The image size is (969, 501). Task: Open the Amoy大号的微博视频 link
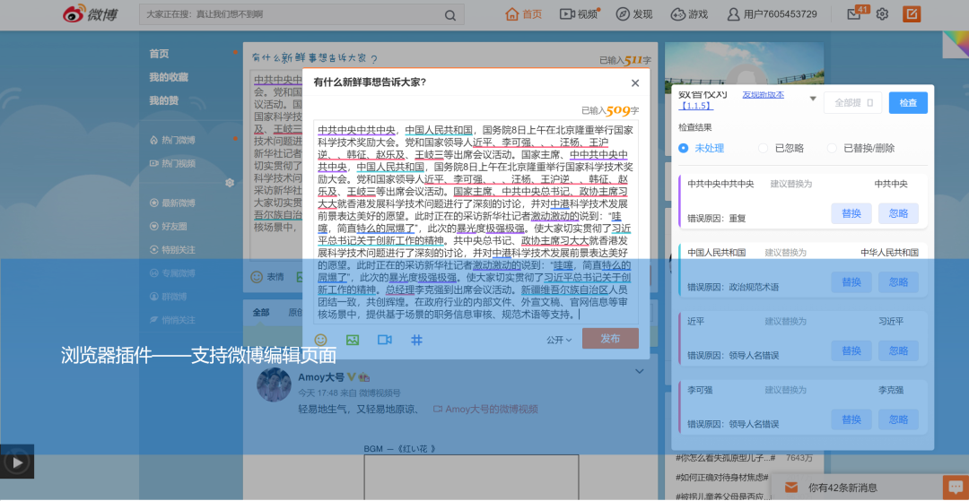click(x=485, y=409)
